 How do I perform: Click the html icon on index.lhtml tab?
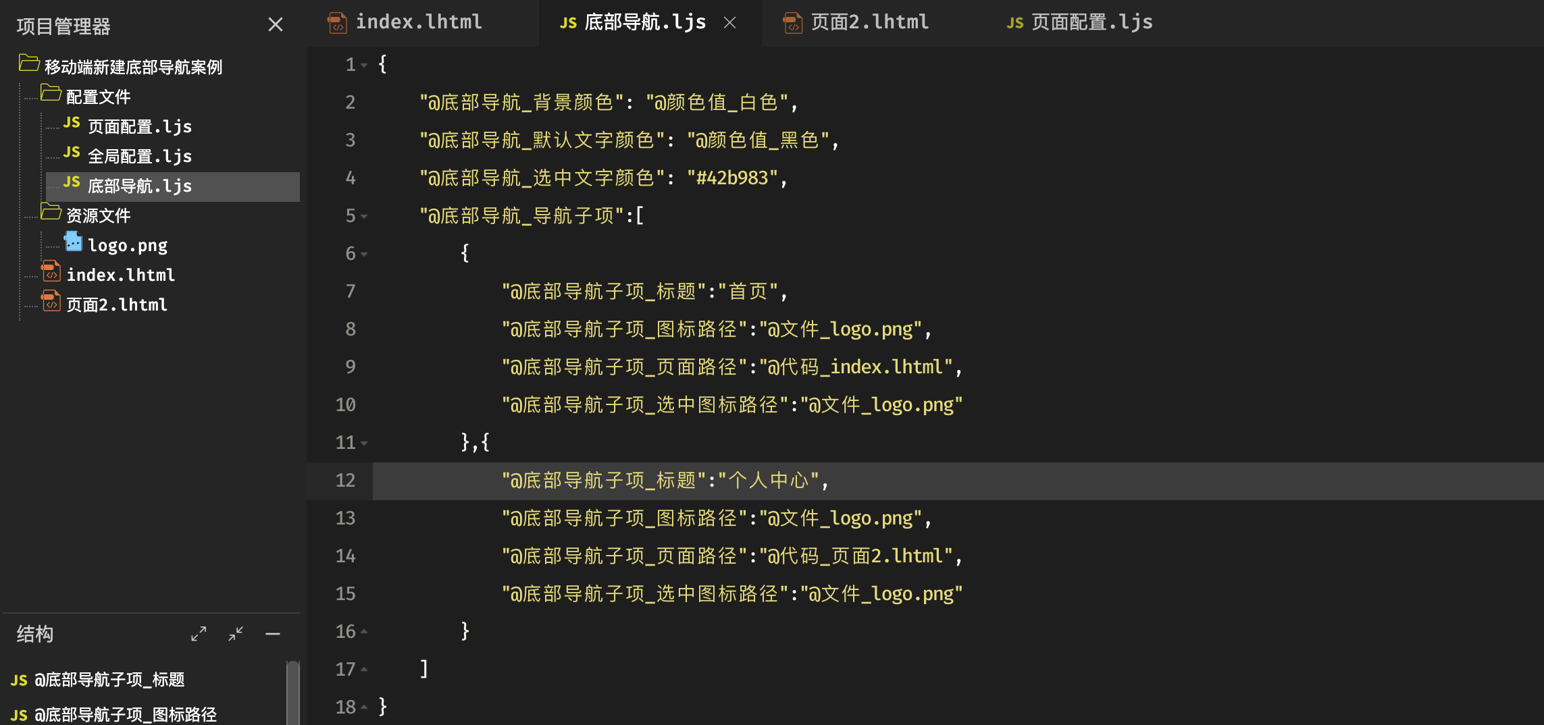[x=337, y=23]
